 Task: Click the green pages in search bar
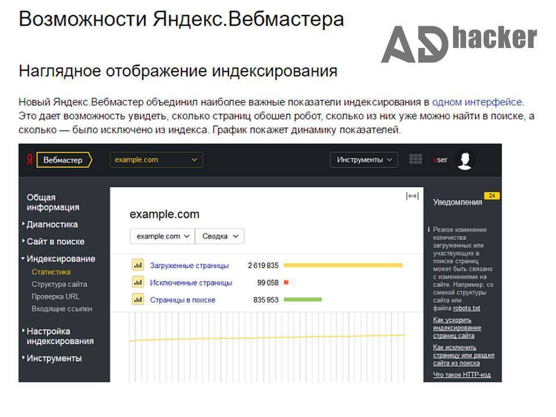(302, 299)
